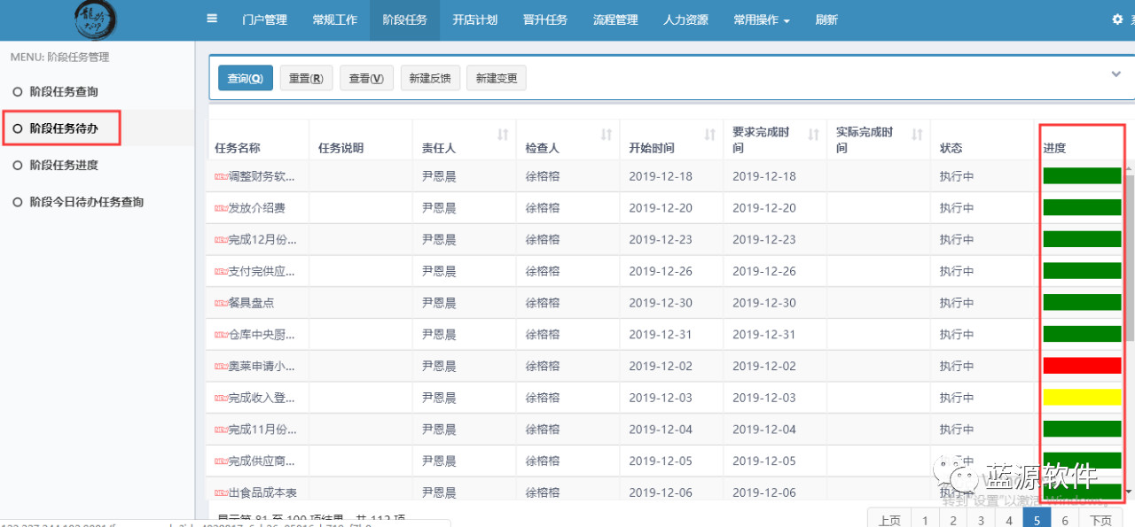
Task: Click the hamburger menu icon
Action: (x=212, y=19)
